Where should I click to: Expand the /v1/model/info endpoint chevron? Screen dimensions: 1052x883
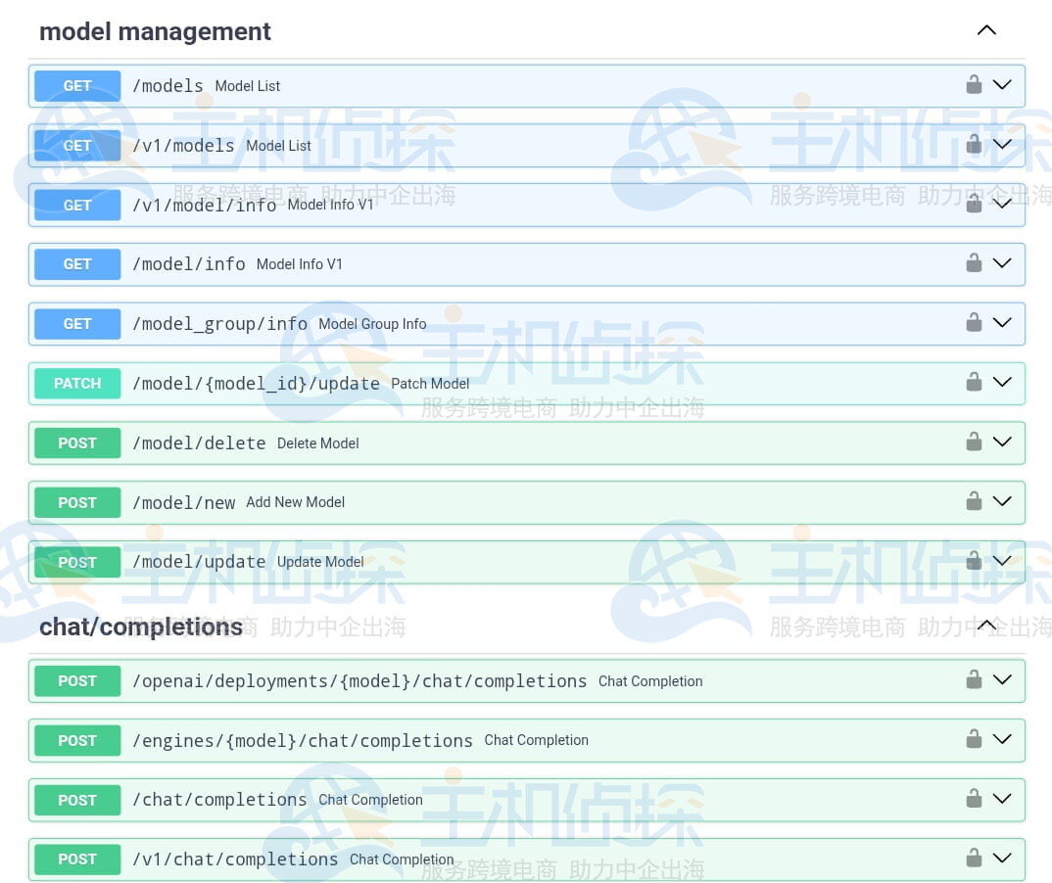1002,204
